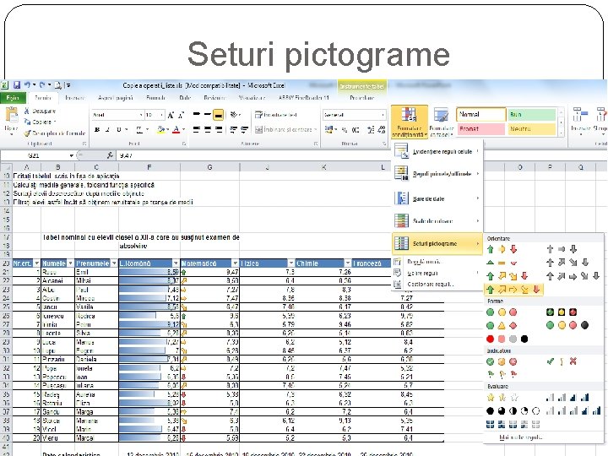Click the Decupare (Cut) scissors command
This screenshot has height=456, width=608.
pos(40,111)
